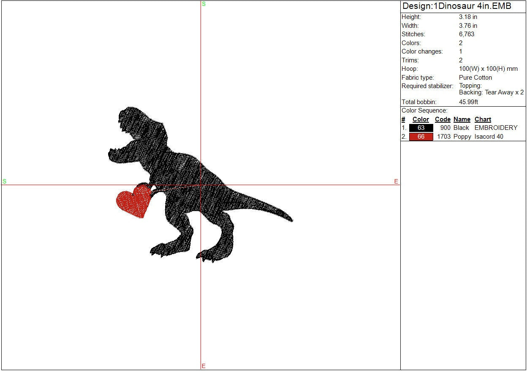Select the Design:1Dinosaur 4in.EMB title
The width and height of the screenshot is (527, 371).
click(456, 6)
